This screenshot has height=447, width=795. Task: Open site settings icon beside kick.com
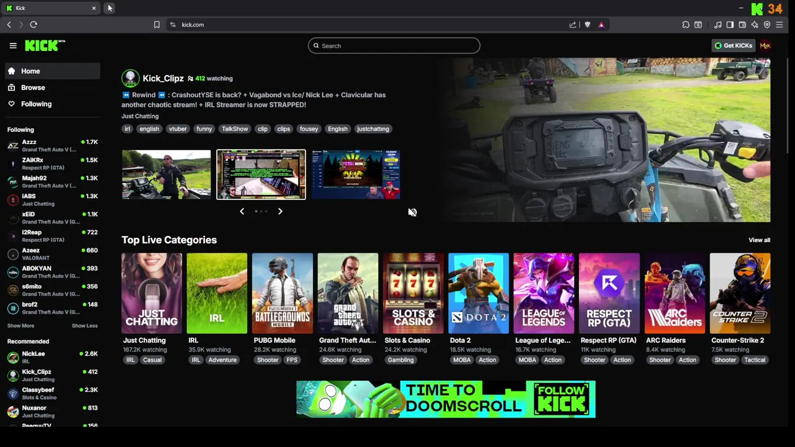pos(172,25)
